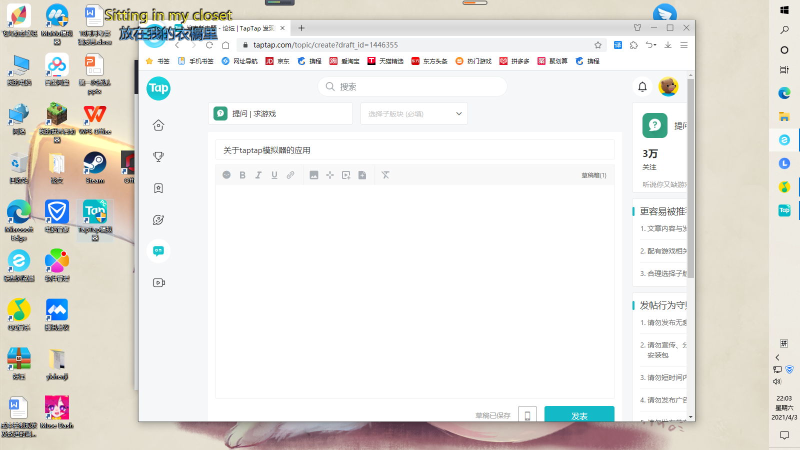
Task: Open the drafts box 草稿箱(1)
Action: click(593, 175)
